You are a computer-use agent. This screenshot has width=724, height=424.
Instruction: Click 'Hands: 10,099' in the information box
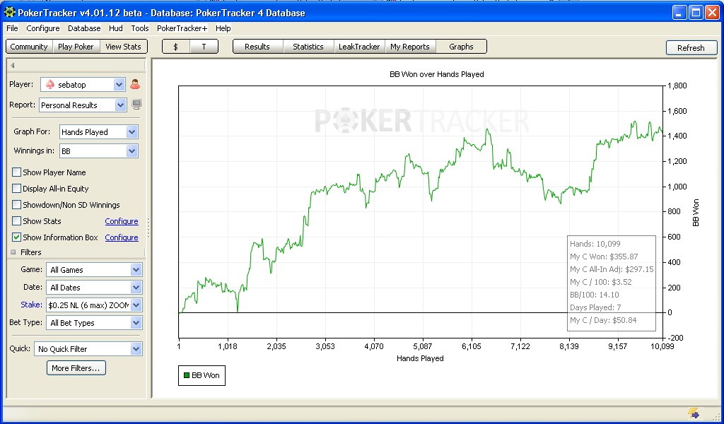click(595, 244)
